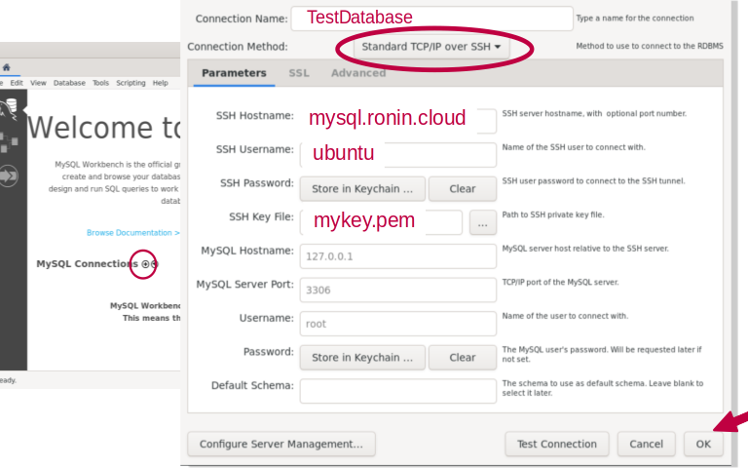Open the Browse Documentation link
The width and height of the screenshot is (748, 468).
(132, 233)
